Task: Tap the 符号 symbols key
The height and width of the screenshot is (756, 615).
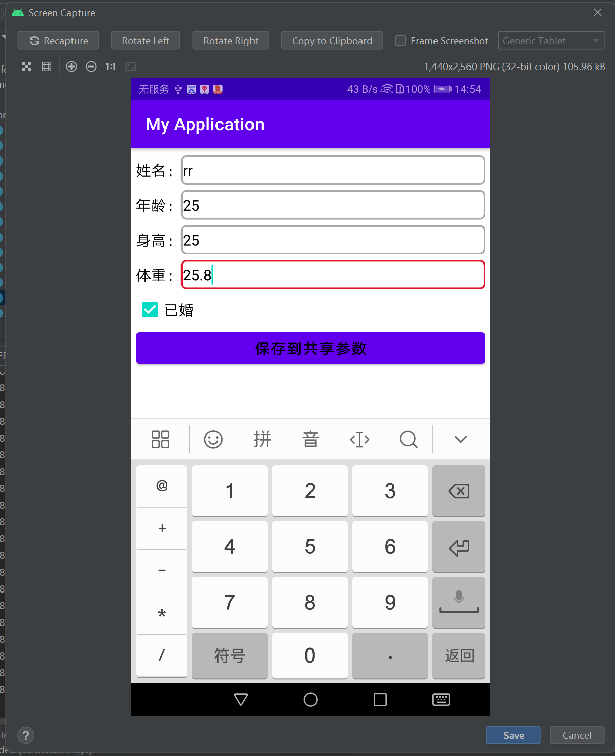Action: click(x=230, y=655)
